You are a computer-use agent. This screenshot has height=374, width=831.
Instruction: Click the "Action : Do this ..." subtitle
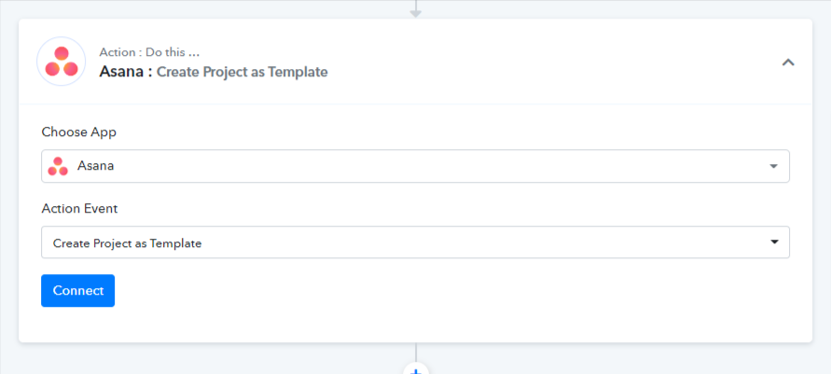pyautogui.click(x=149, y=52)
